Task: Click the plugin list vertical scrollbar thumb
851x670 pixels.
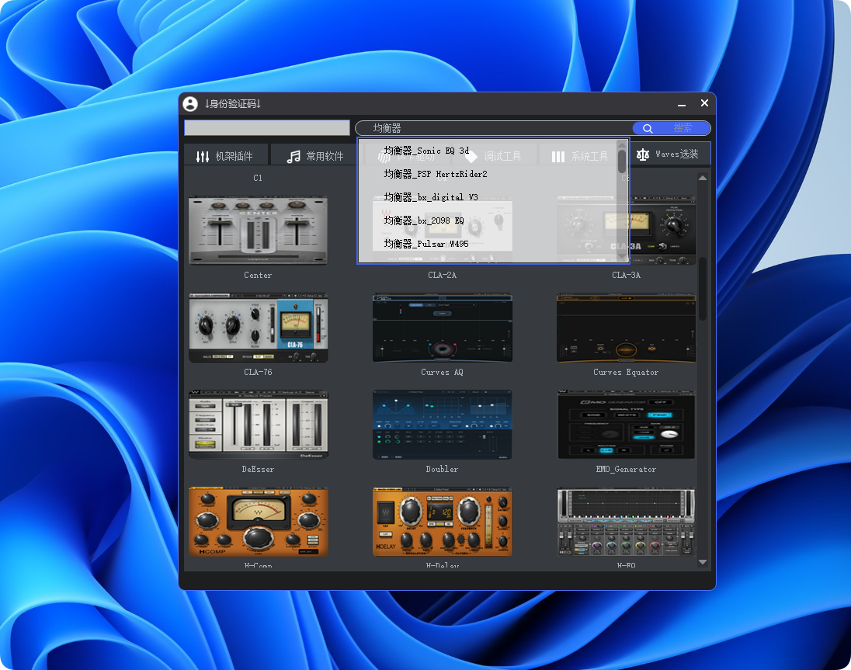Action: tap(702, 289)
